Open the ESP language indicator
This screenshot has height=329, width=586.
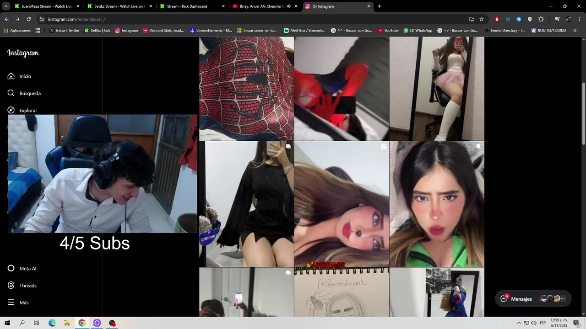pyautogui.click(x=543, y=323)
